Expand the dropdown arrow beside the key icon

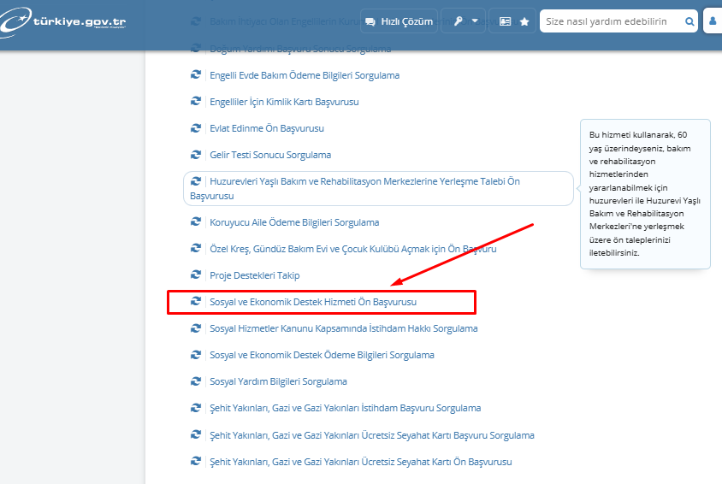pos(475,21)
